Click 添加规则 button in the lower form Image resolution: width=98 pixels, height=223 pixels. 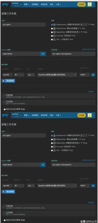click(x=8, y=192)
